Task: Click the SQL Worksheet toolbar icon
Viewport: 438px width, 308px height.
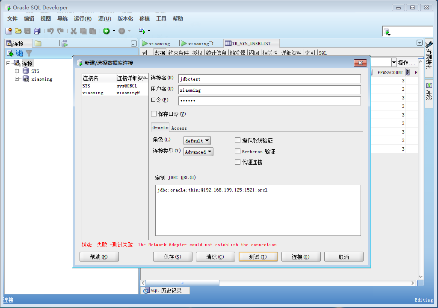Action: click(x=142, y=31)
